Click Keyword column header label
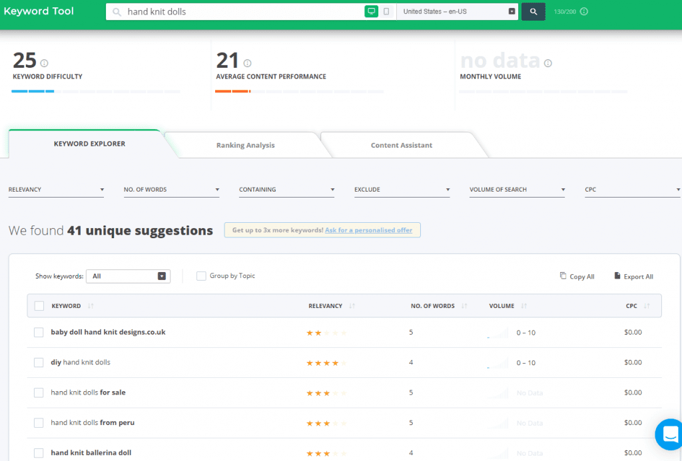 coord(66,306)
